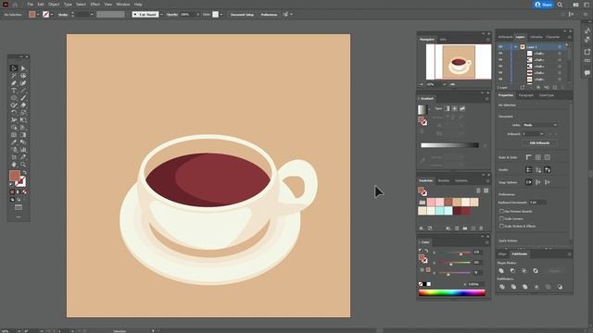The image size is (593, 333).
Task: Select the Hand tool
Action: 14,165
